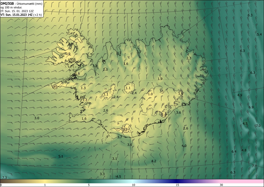
Task: Click the 4.9 precipitation value
Action: click(x=240, y=95)
